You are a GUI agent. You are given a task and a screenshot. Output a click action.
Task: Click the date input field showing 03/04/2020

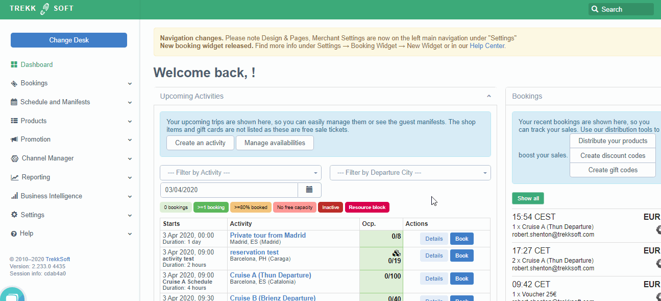[229, 190]
